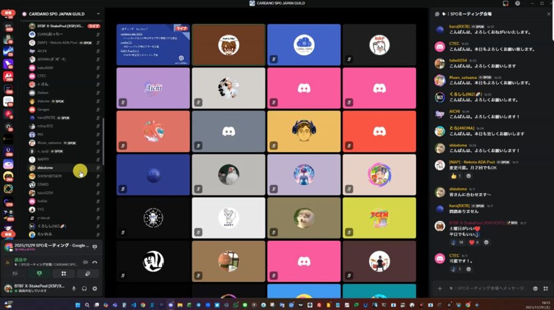Expand CARDANO SPO JAPAN GUILD server dropdown
This screenshot has height=310, width=554.
[98, 14]
